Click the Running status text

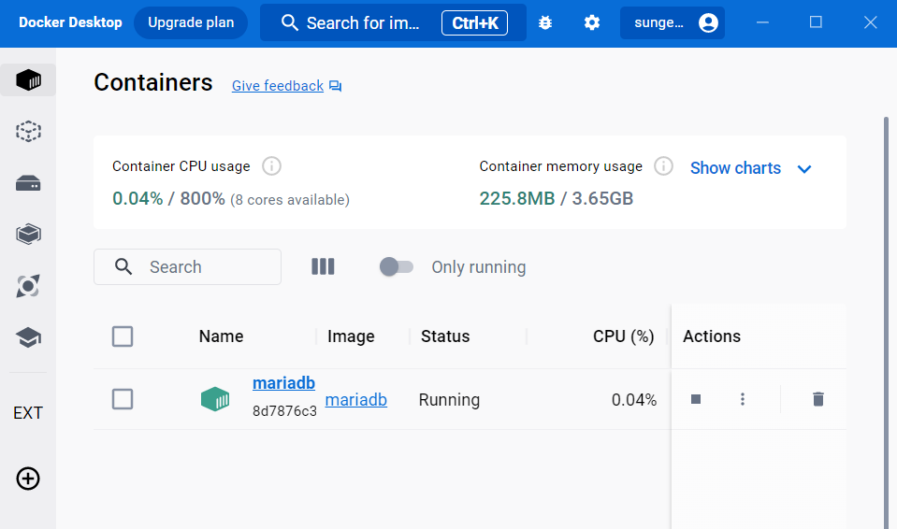[449, 400]
